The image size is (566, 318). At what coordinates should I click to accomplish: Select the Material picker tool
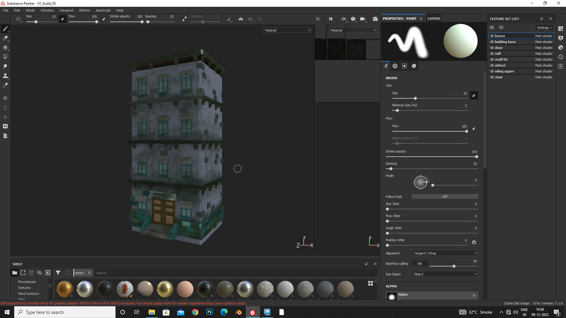pos(5,85)
